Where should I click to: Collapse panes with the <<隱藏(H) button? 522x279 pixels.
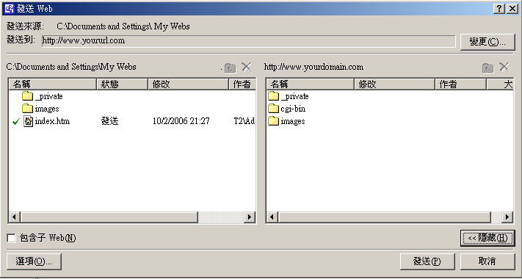tap(487, 238)
